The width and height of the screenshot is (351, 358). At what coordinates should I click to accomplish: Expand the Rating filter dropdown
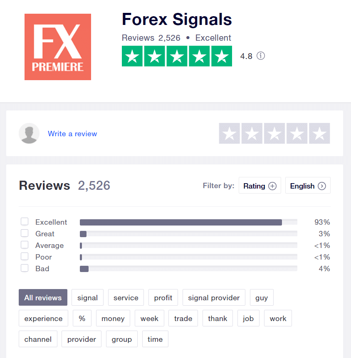coord(260,185)
